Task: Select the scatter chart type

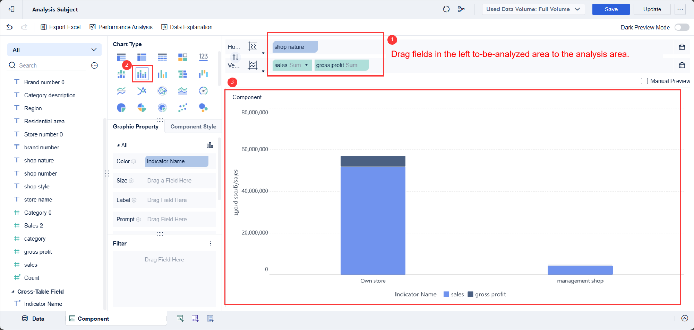Action: pos(183,108)
